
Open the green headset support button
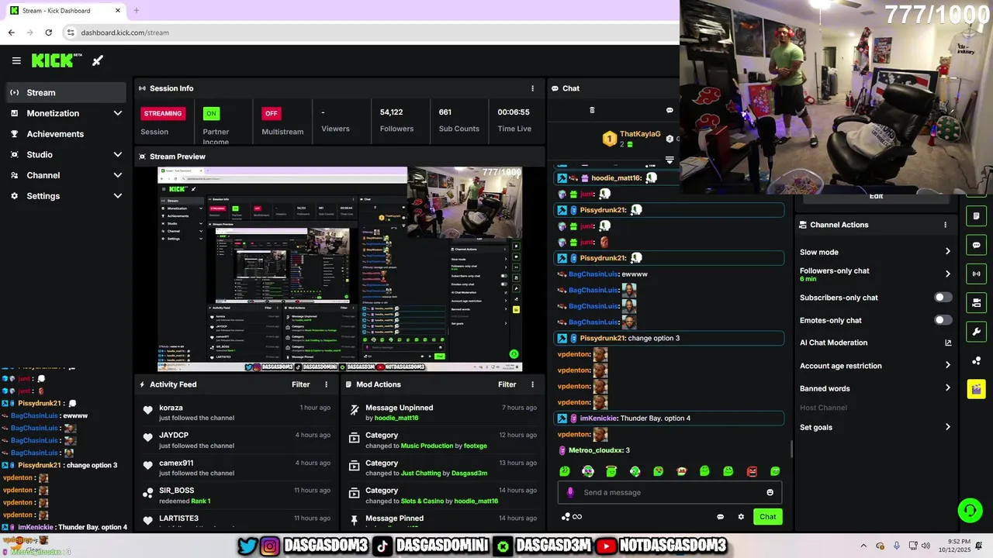tap(970, 510)
